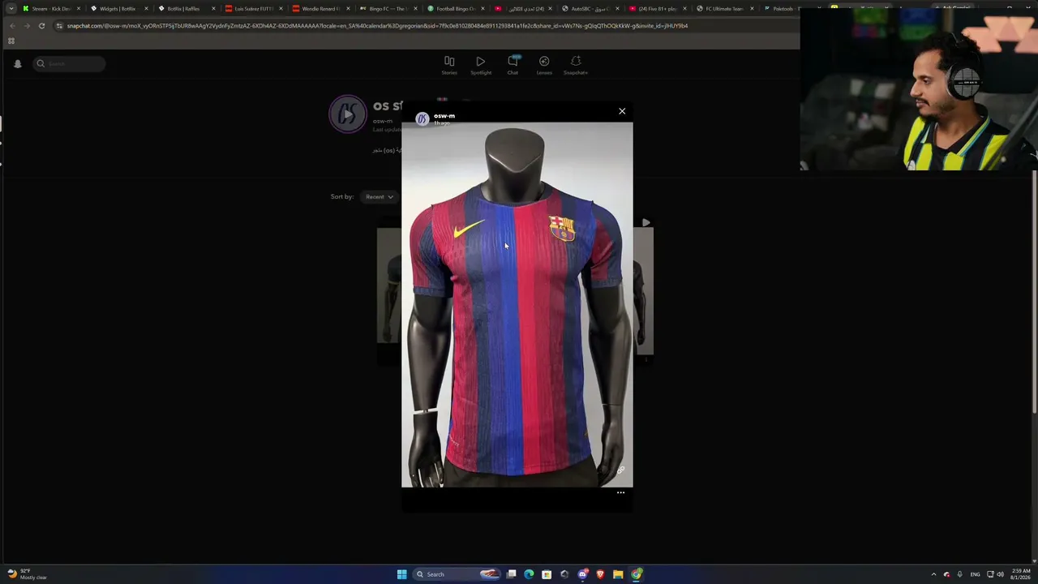This screenshot has width=1038, height=584.
Task: Open the Lenses section
Action: tap(544, 65)
